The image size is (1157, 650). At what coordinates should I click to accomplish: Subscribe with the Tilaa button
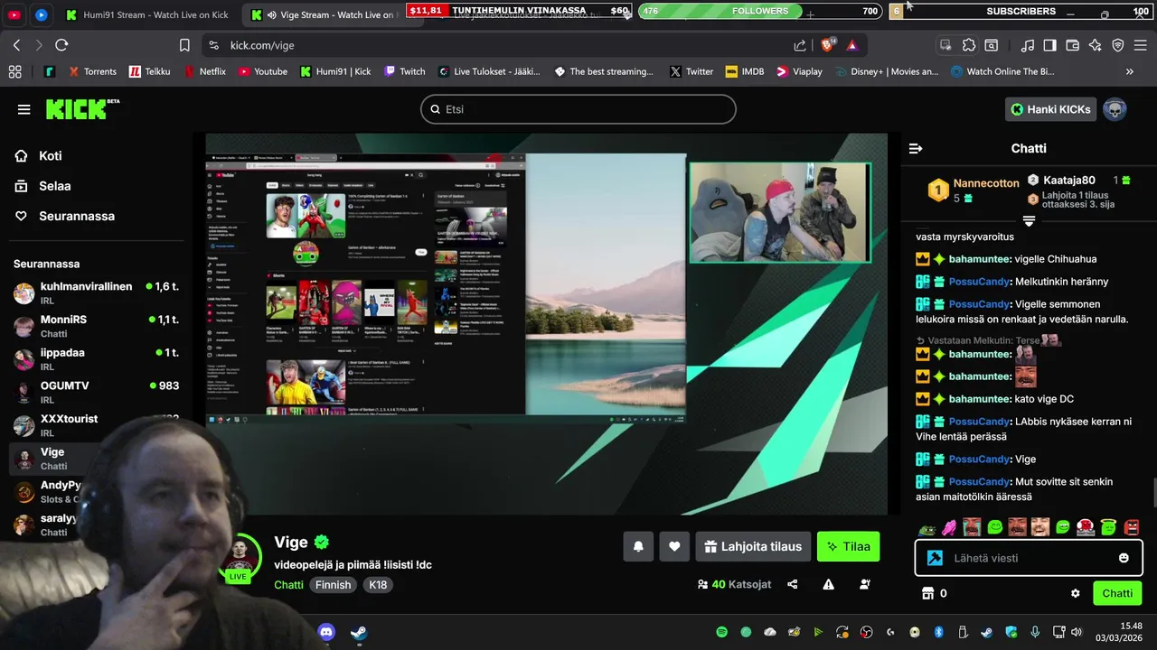(x=848, y=546)
